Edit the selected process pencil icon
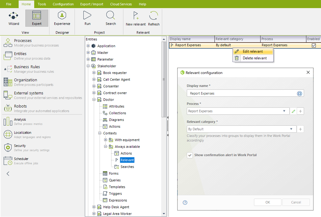 [293, 111]
